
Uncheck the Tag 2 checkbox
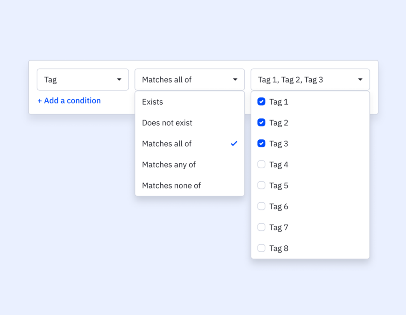tap(261, 123)
